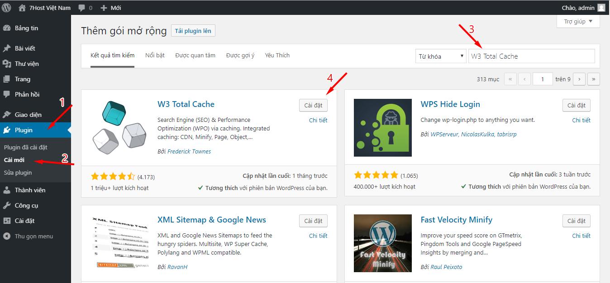Viewport: 610px width, 283px height.
Task: Open Sửa plugin submenu item
Action: tap(18, 172)
